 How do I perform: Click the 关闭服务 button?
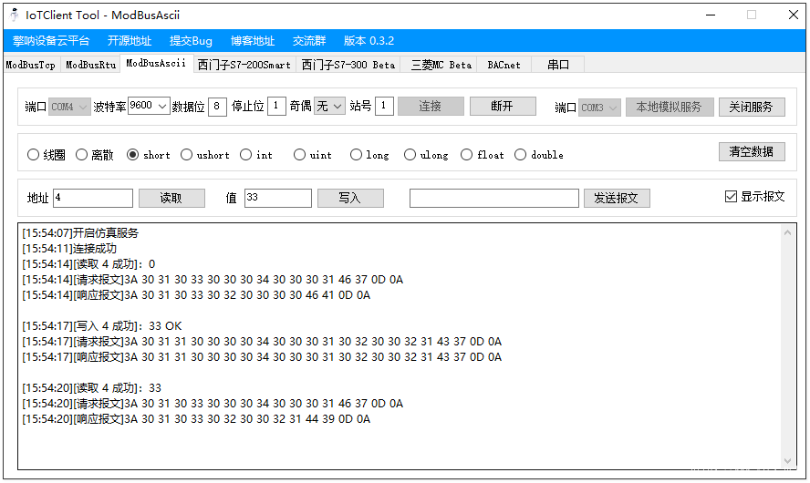point(752,107)
